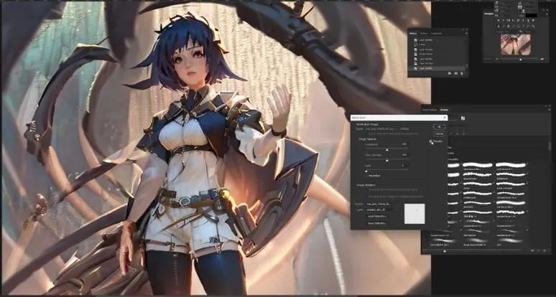
Task: Toggle Strikethrough in Character panel
Action: pyautogui.click(x=534, y=21)
